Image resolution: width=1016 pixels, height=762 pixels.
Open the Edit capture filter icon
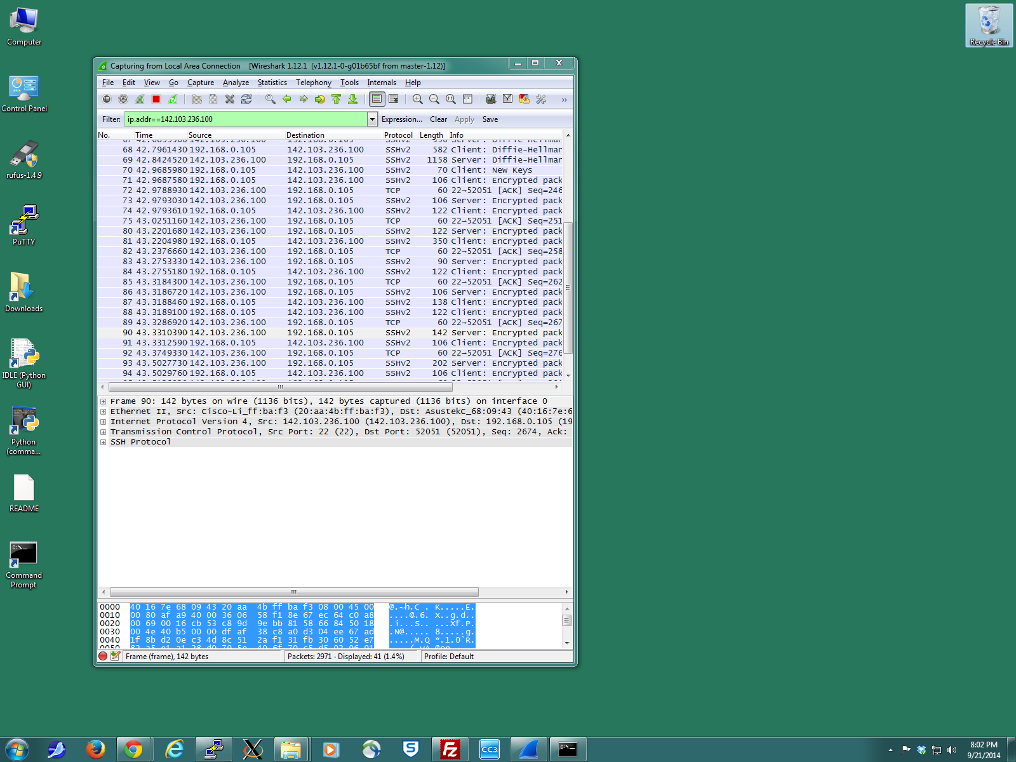[491, 99]
